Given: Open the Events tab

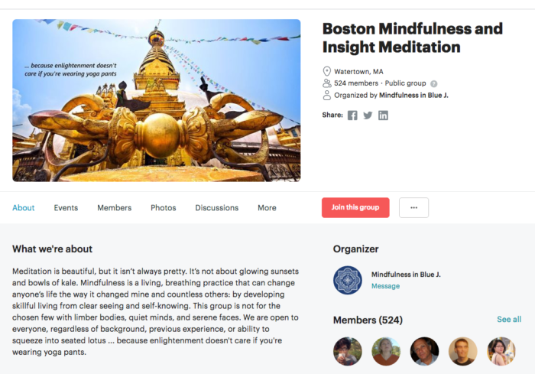Looking at the screenshot, I should click(x=66, y=208).
